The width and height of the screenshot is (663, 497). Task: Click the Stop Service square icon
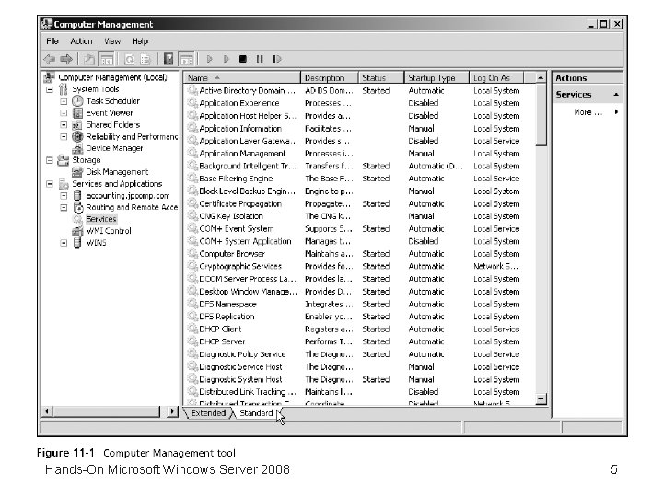pyautogui.click(x=243, y=59)
